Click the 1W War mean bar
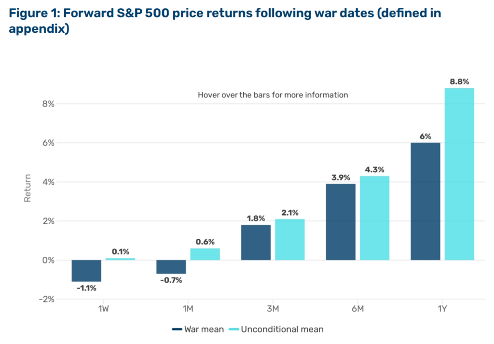494x344 pixels. point(86,271)
